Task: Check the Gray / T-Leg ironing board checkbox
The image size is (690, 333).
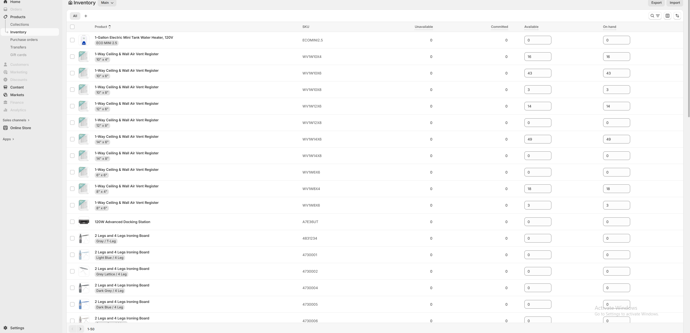Action: coord(72,238)
